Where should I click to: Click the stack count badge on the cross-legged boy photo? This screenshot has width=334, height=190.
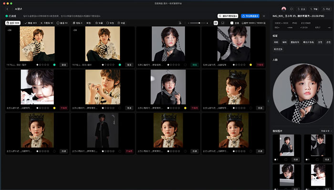point(75,30)
